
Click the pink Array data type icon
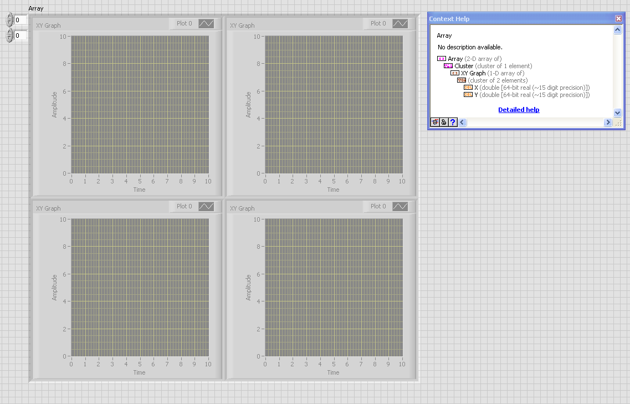[442, 59]
